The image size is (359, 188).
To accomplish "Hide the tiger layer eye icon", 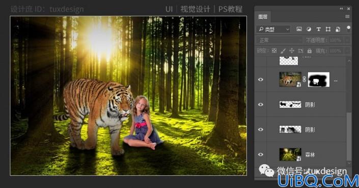I will click(x=261, y=80).
